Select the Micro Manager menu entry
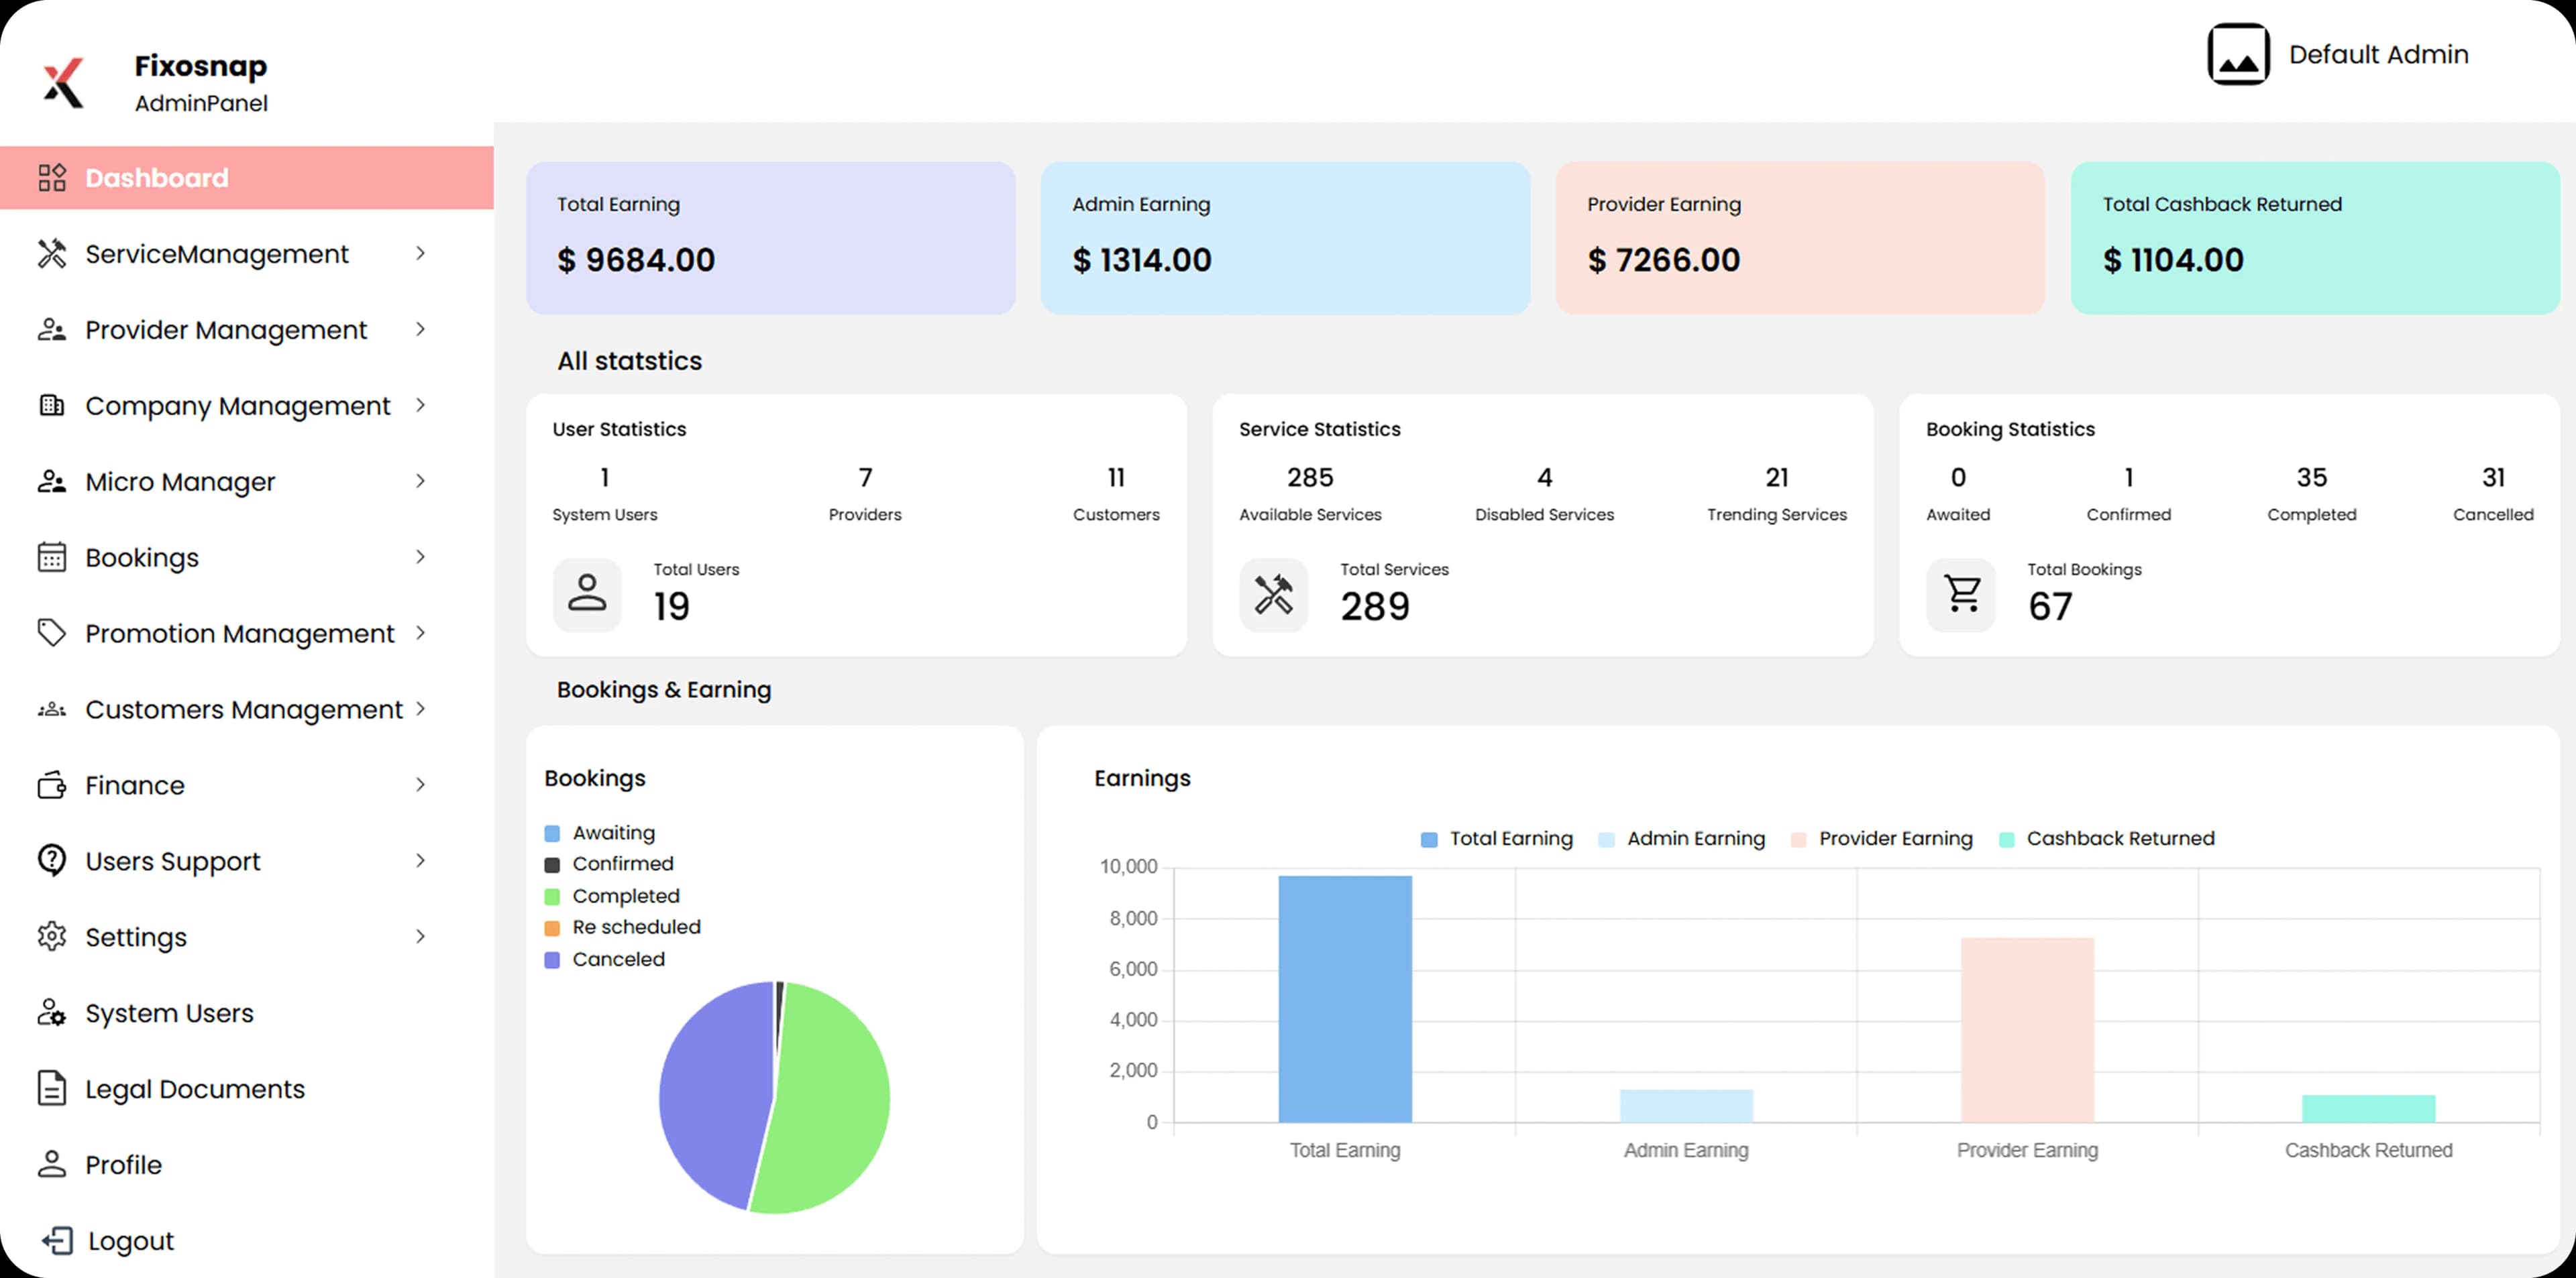Image resolution: width=2576 pixels, height=1278 pixels. pyautogui.click(x=180, y=481)
